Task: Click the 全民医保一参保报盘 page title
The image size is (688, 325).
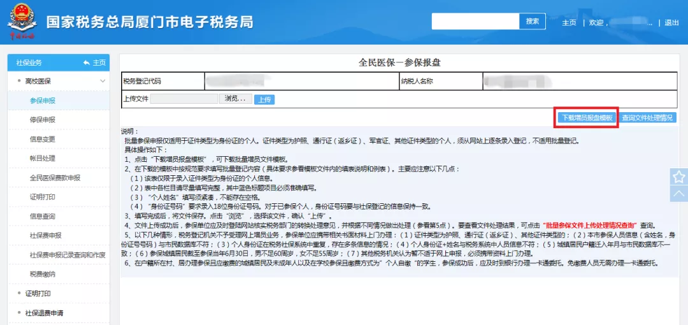Action: tap(399, 63)
